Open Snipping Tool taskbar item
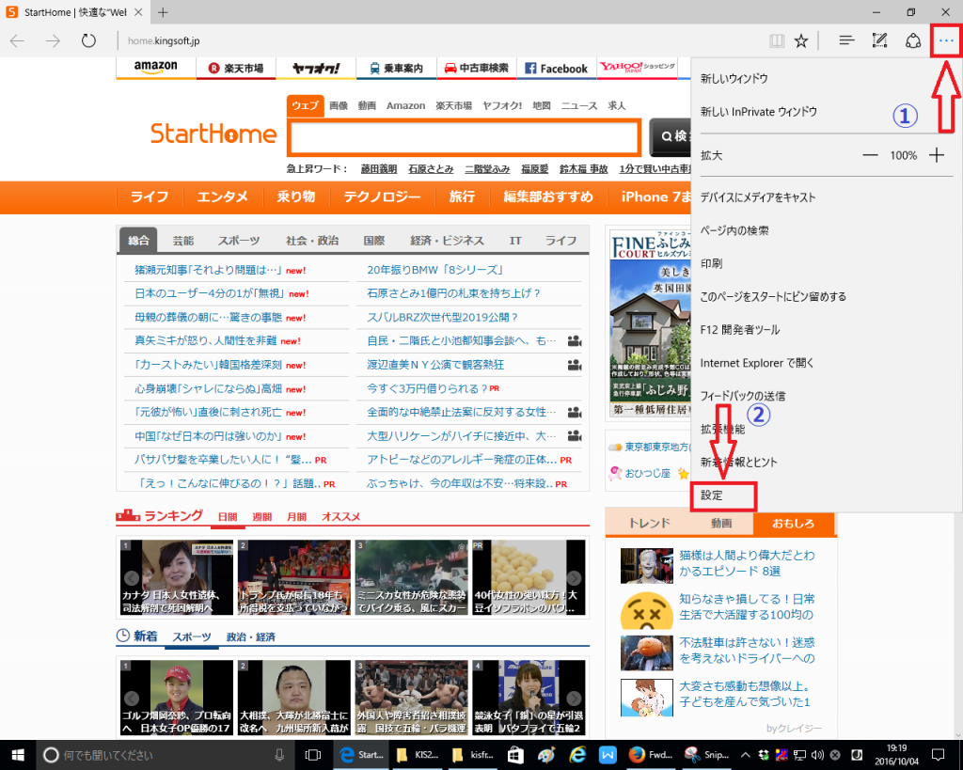963x770 pixels. click(x=706, y=755)
